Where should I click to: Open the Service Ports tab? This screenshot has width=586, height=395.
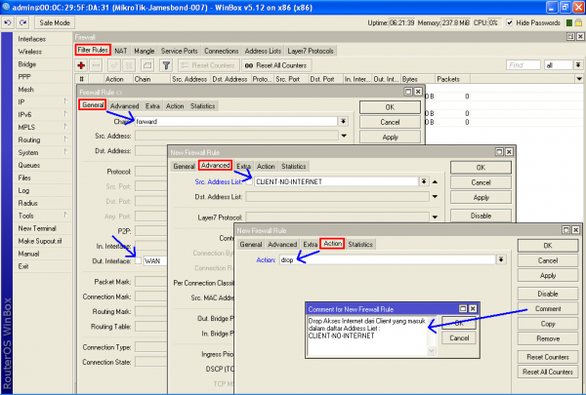click(179, 51)
